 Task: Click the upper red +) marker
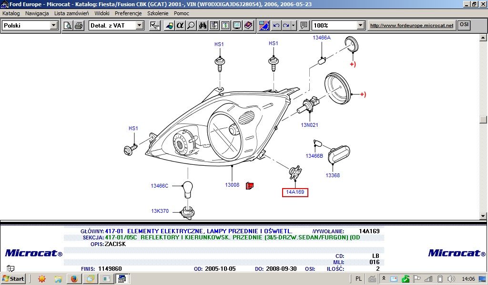[353, 64]
